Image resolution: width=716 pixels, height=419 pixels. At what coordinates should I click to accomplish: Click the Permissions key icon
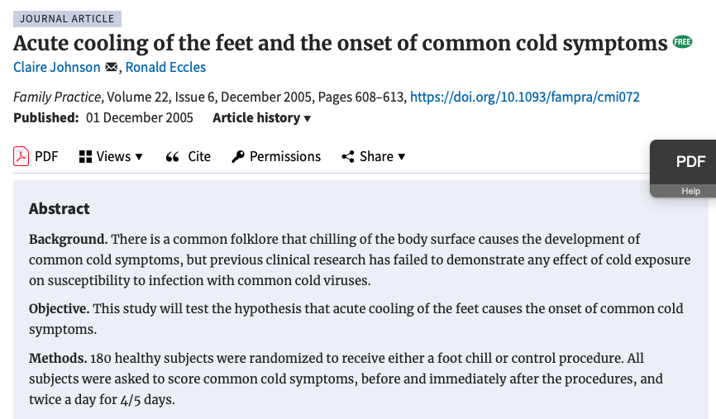(238, 156)
